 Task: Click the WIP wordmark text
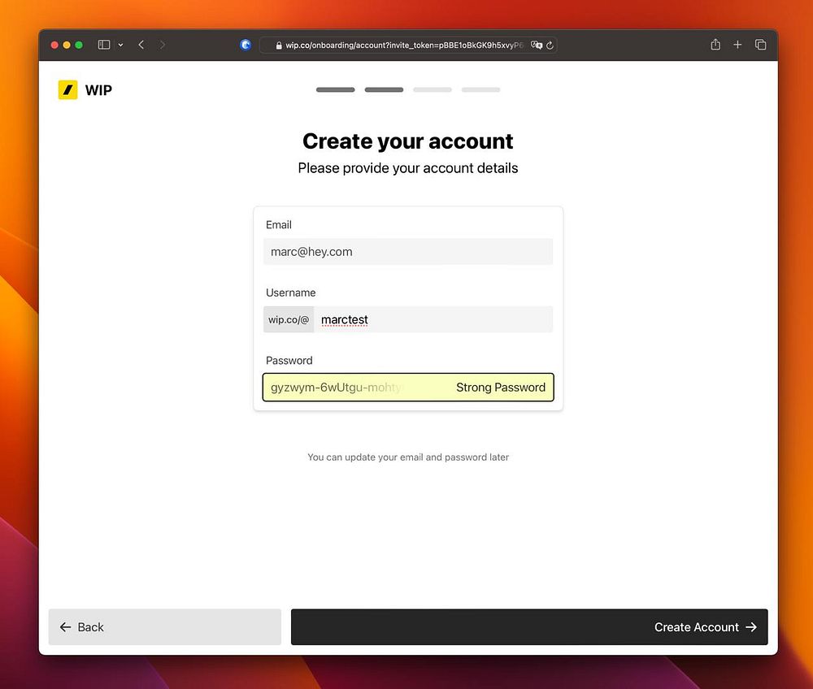click(98, 90)
